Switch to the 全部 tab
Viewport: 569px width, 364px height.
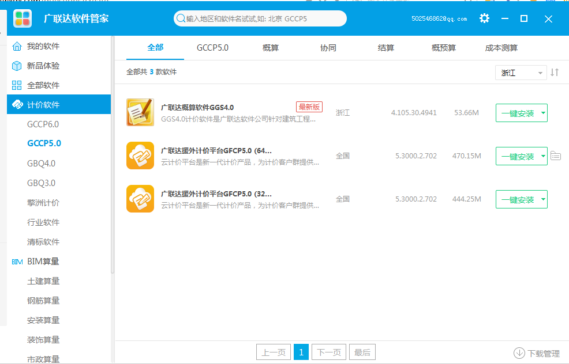point(155,47)
